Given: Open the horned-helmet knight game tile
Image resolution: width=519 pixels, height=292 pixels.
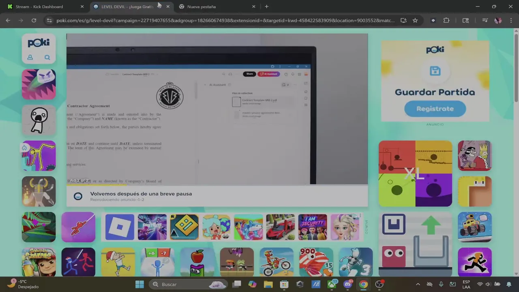Looking at the screenshot, I should pos(39,191).
